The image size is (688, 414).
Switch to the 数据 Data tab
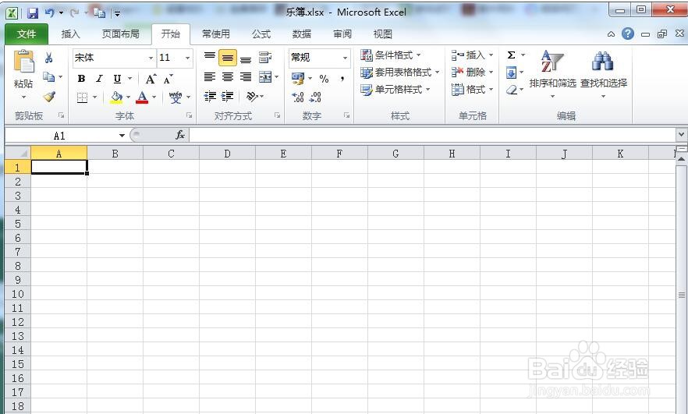[x=301, y=34]
